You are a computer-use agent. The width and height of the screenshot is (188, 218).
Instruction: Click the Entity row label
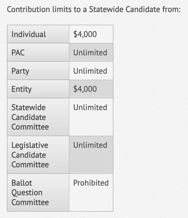click(38, 89)
